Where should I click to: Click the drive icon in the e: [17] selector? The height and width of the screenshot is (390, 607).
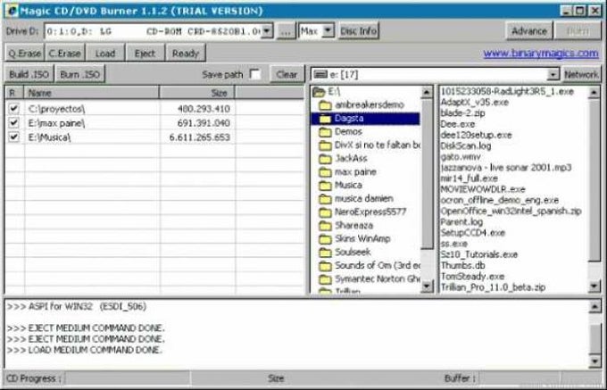coord(320,75)
